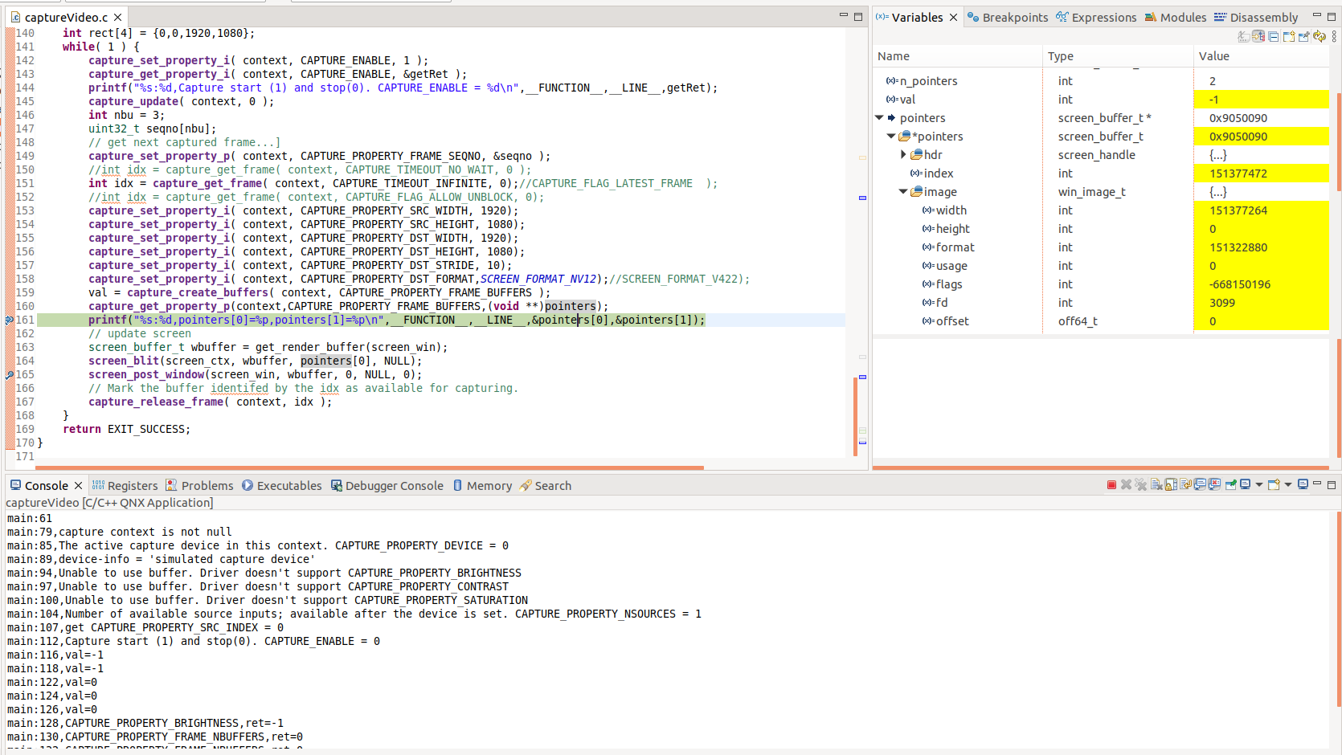The height and width of the screenshot is (755, 1342).
Task: Open the Disassembly tab
Action: pos(1263,18)
